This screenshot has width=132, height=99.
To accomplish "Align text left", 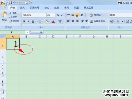I will point(69,21).
